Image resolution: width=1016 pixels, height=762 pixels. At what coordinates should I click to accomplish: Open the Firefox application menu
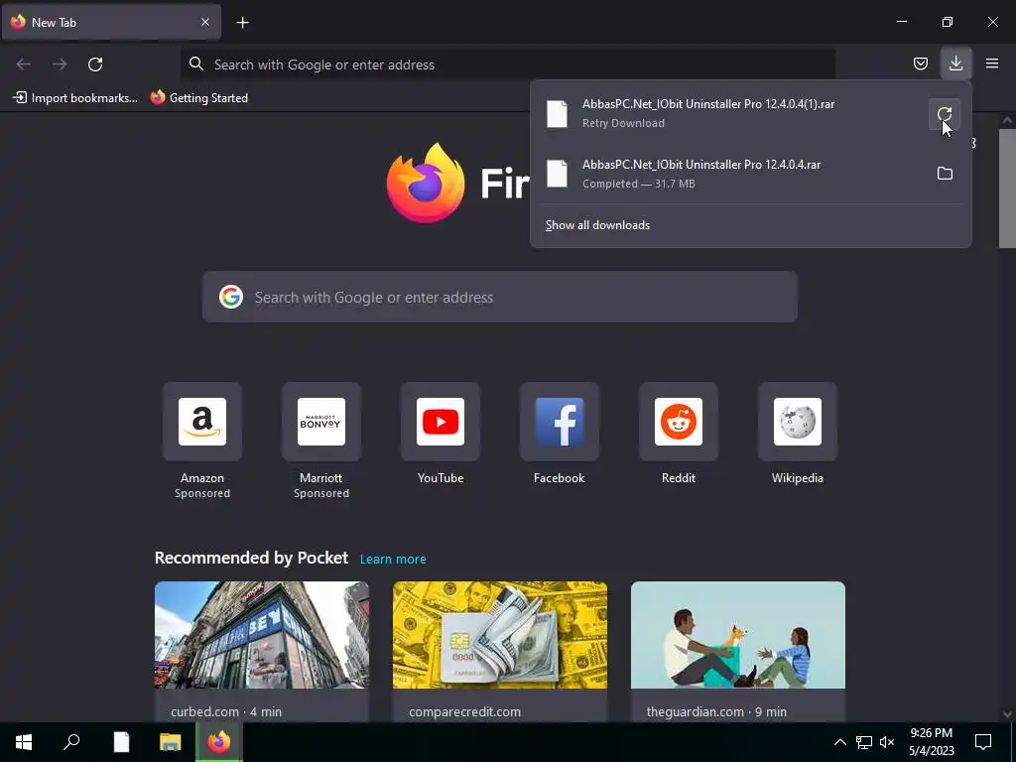click(992, 63)
